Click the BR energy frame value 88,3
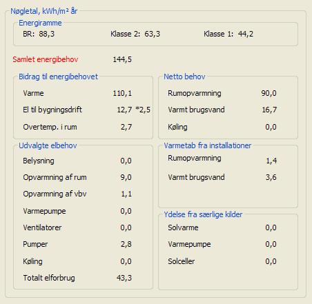 coord(47,34)
